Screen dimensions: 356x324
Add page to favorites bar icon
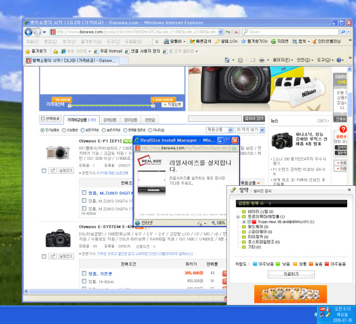(56, 51)
